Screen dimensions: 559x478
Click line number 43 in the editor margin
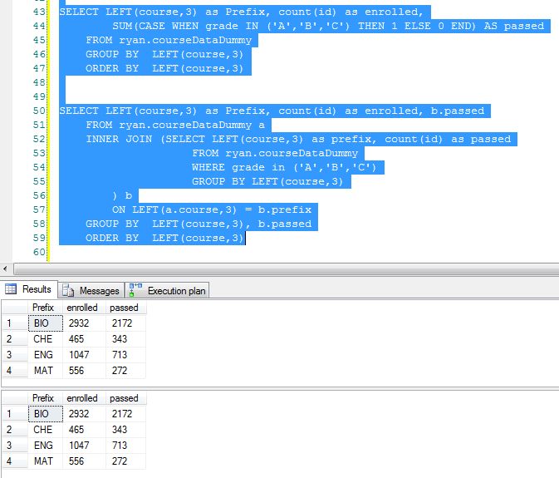point(39,12)
